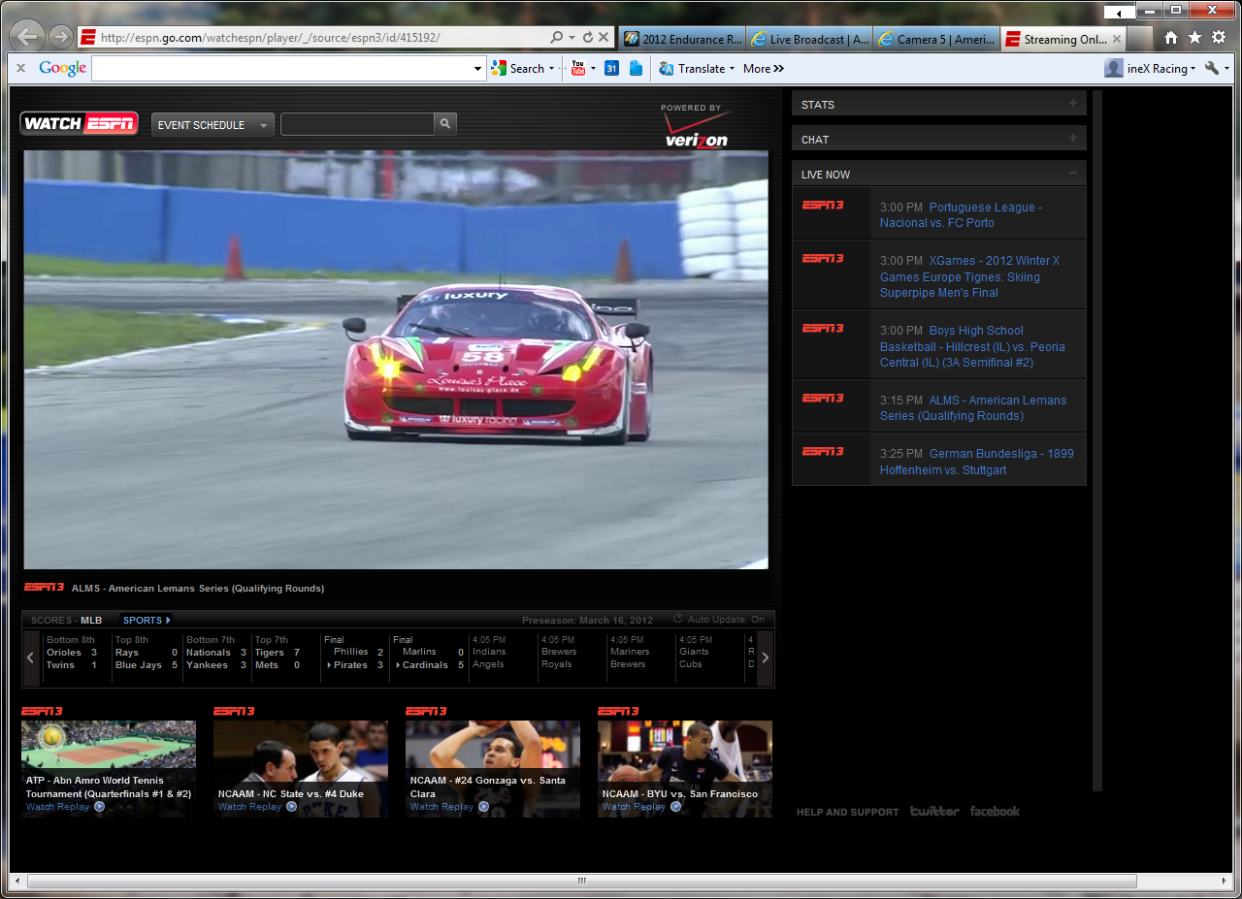Image resolution: width=1242 pixels, height=899 pixels.
Task: Refresh the page with the reload icon
Action: tap(588, 38)
